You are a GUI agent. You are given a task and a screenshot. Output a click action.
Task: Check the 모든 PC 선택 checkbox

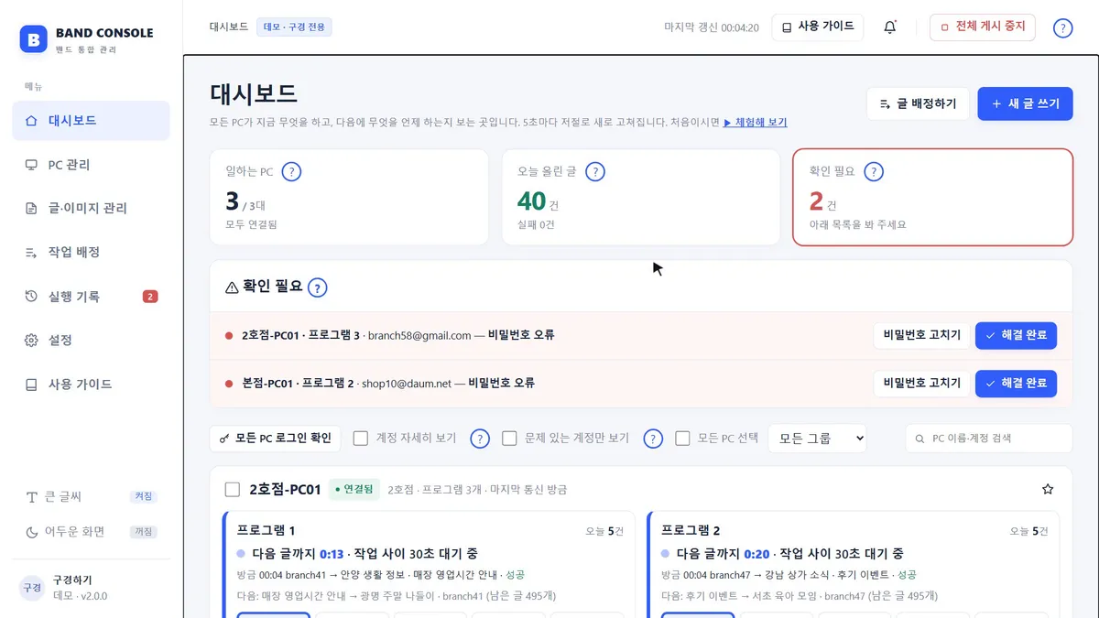(x=682, y=439)
